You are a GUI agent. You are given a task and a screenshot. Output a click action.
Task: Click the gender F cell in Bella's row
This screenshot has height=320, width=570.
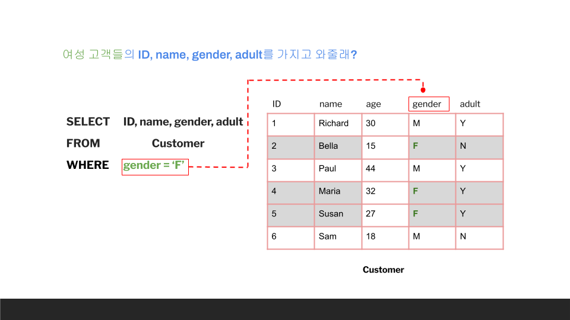(x=432, y=148)
